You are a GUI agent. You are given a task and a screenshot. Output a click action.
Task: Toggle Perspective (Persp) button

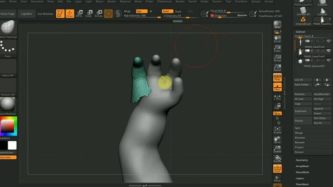(x=277, y=77)
